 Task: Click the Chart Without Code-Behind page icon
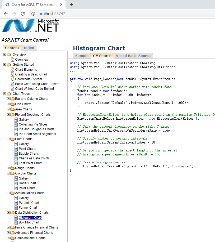coord(12,89)
